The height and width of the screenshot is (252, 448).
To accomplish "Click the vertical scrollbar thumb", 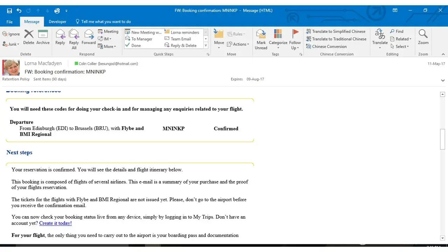I will pyautogui.click(x=442, y=139).
